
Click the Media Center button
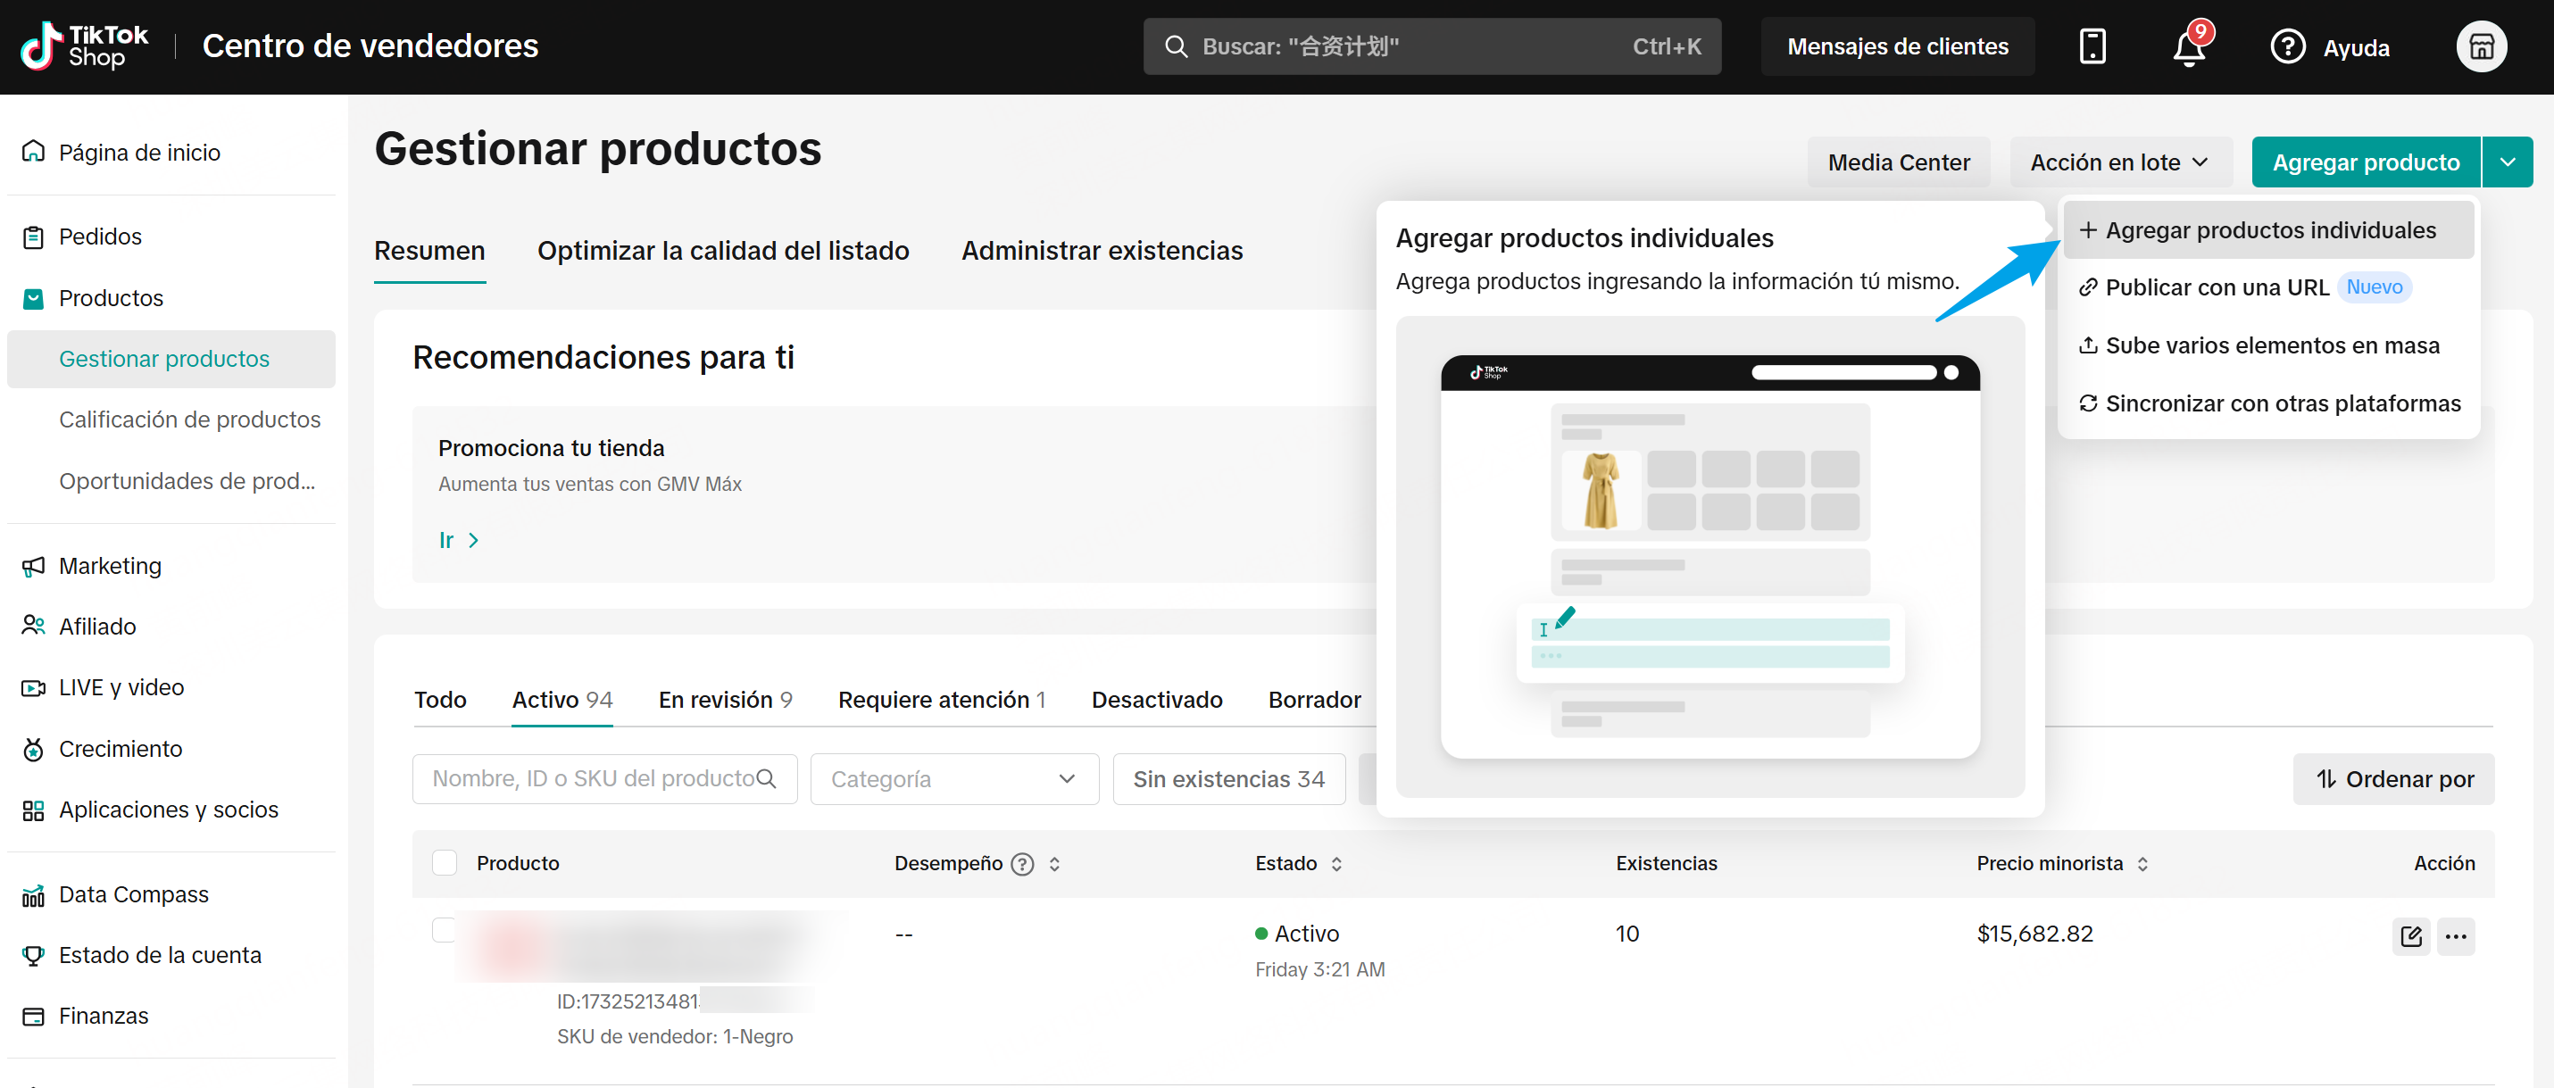1898,162
